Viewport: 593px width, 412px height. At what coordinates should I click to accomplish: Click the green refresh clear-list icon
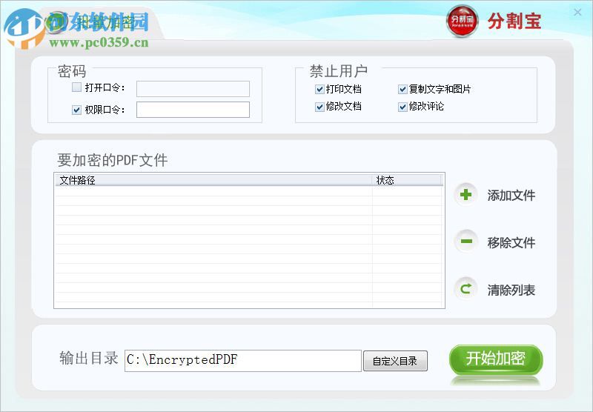click(466, 288)
